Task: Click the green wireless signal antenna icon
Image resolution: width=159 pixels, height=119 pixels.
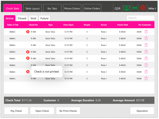Action: 135,8
